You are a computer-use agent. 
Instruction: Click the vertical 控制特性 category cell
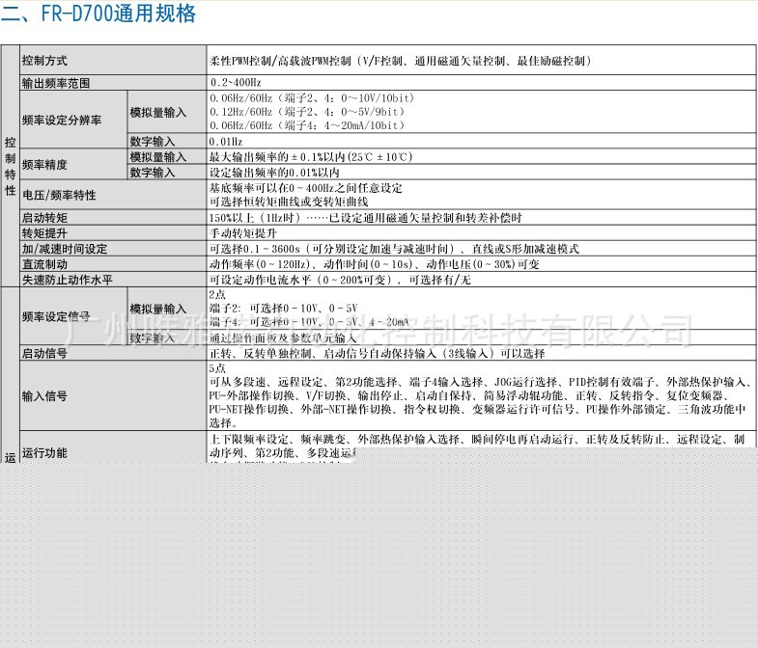tap(11, 166)
